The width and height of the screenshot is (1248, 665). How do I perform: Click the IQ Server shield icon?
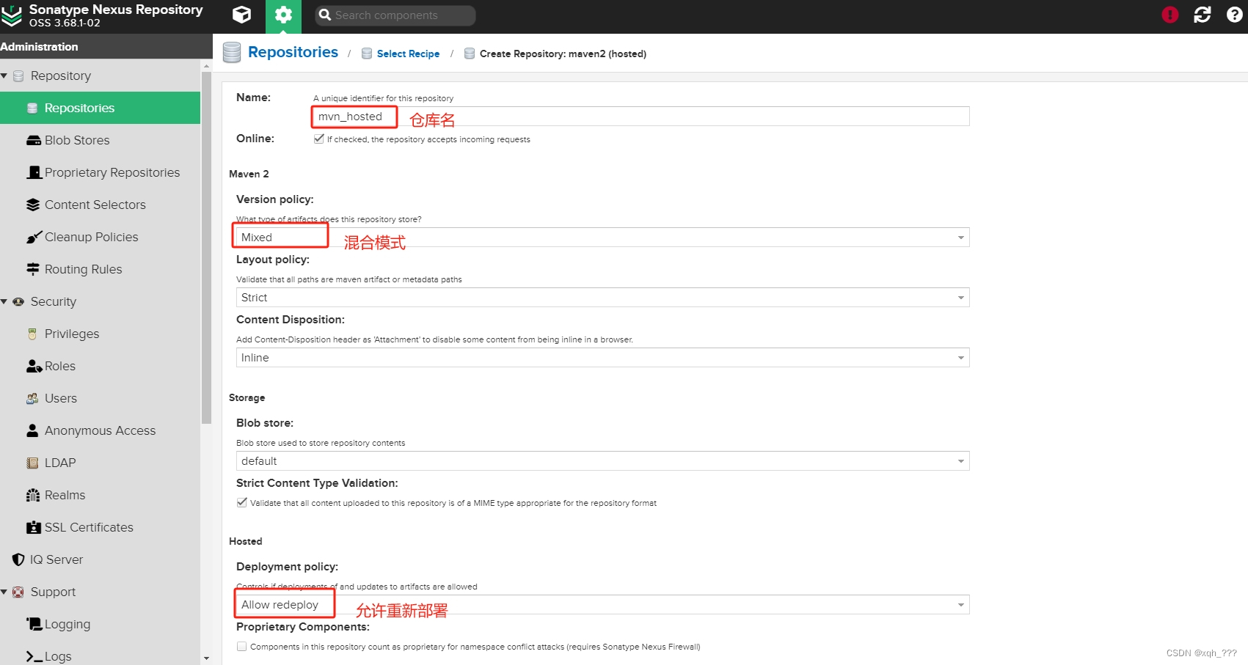tap(18, 559)
